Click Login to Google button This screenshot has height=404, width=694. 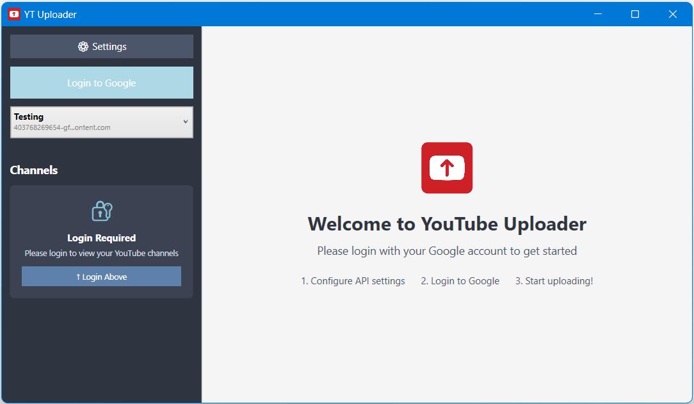[x=101, y=83]
